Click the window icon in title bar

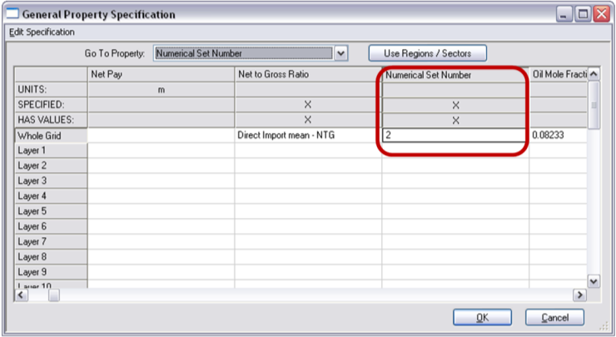pyautogui.click(x=12, y=14)
